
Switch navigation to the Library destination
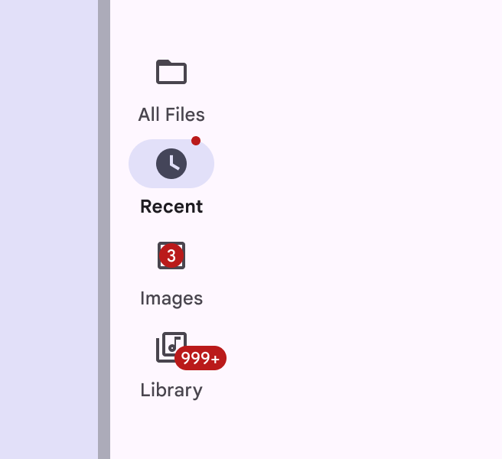171,366
